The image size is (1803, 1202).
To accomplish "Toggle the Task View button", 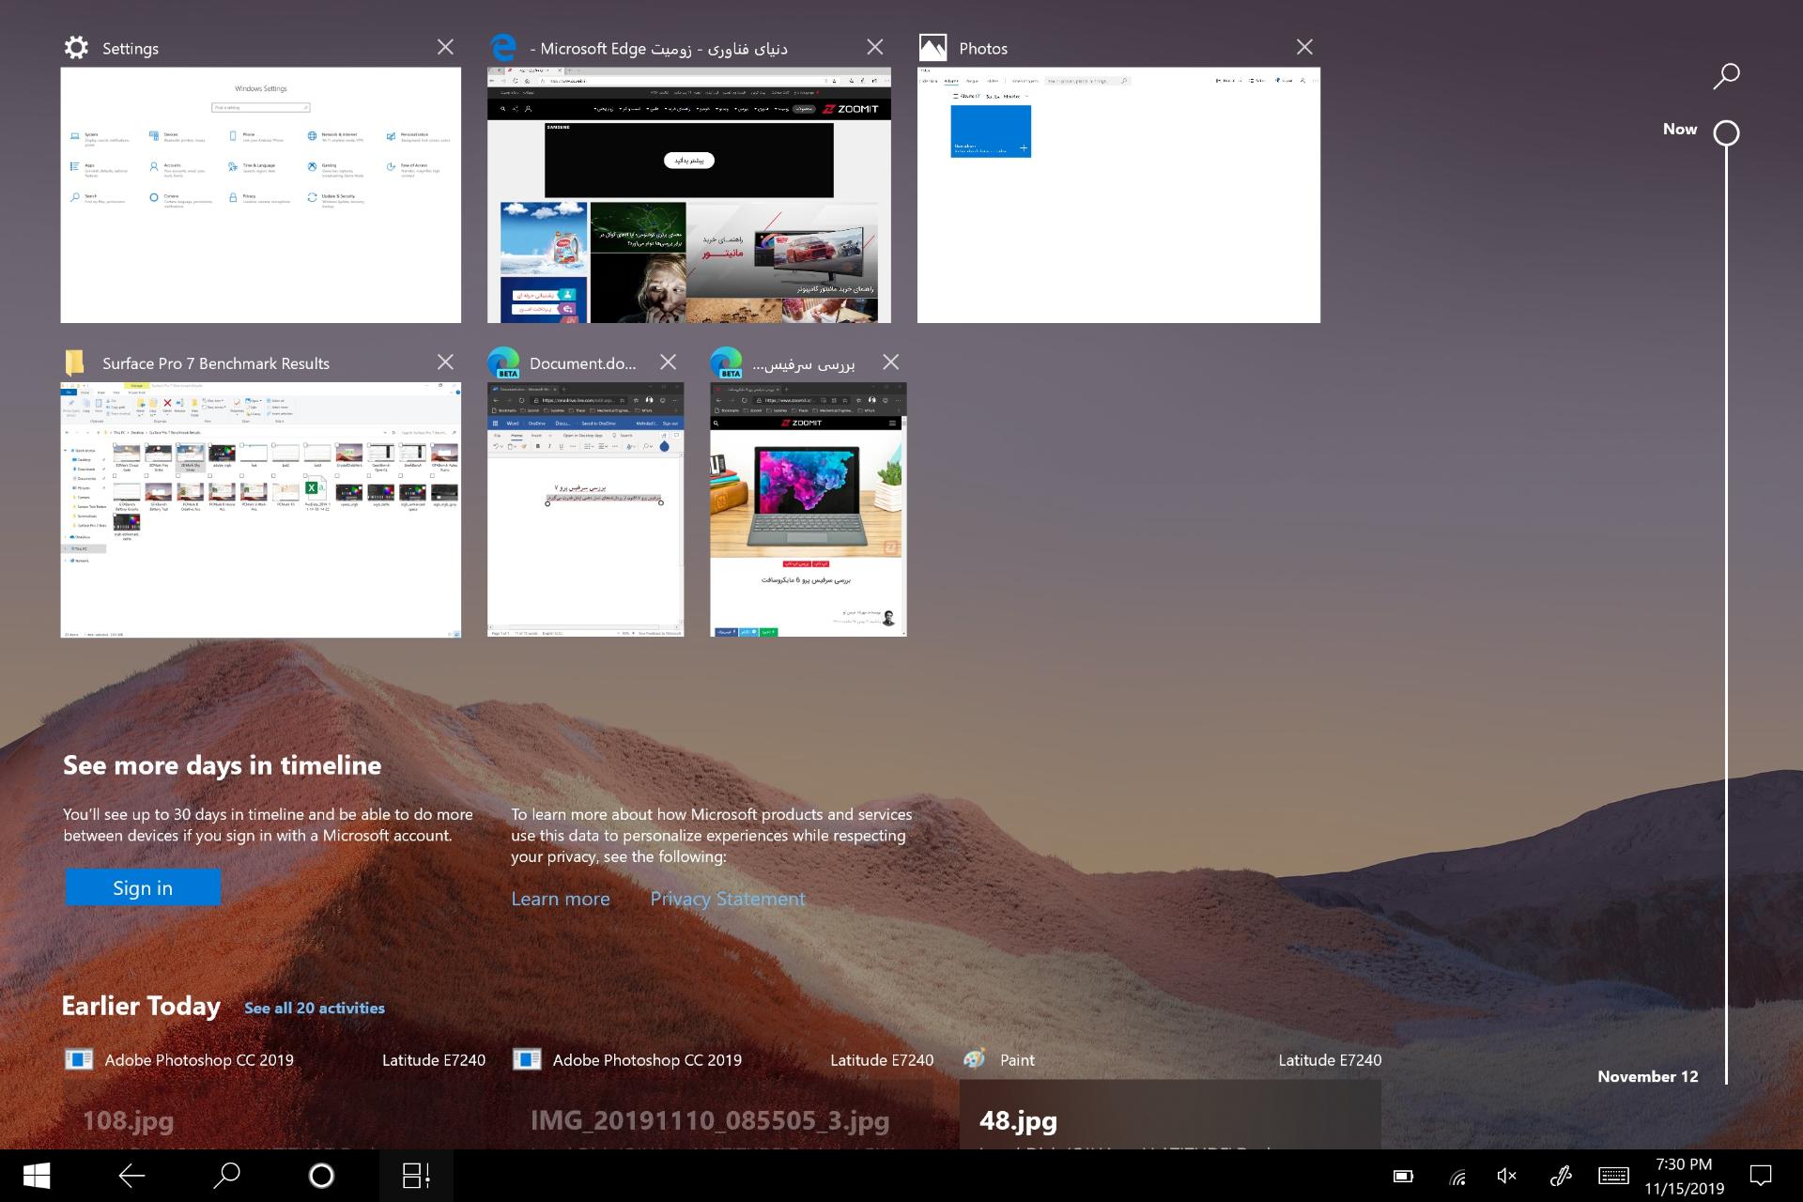I will (416, 1176).
